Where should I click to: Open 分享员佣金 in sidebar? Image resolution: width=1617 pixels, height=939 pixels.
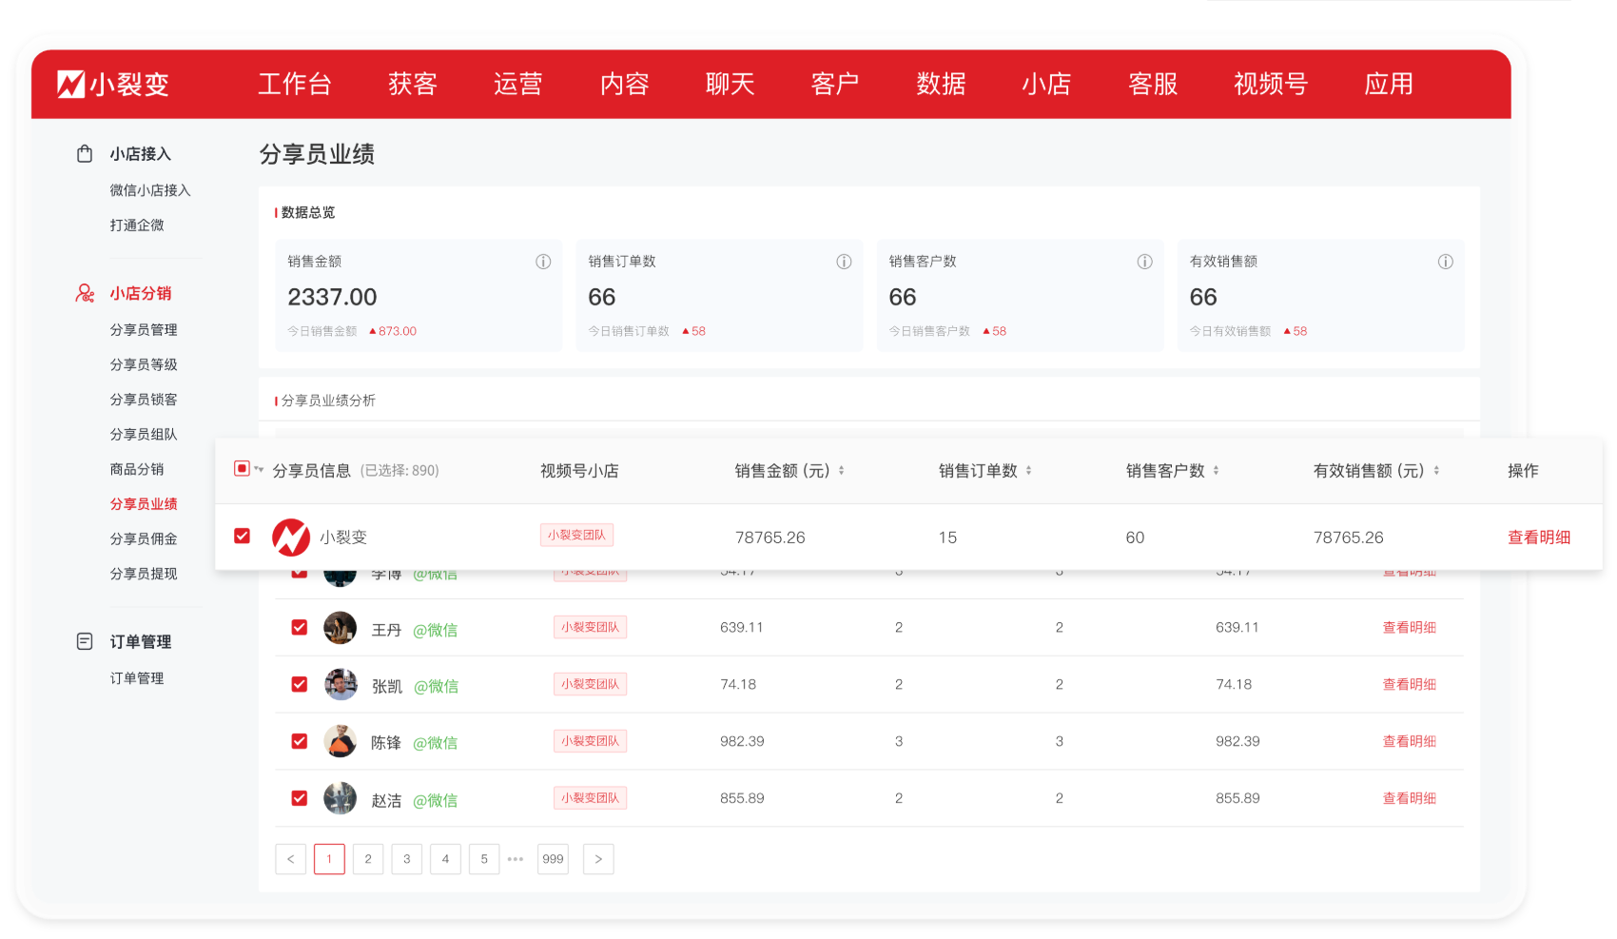pos(144,539)
